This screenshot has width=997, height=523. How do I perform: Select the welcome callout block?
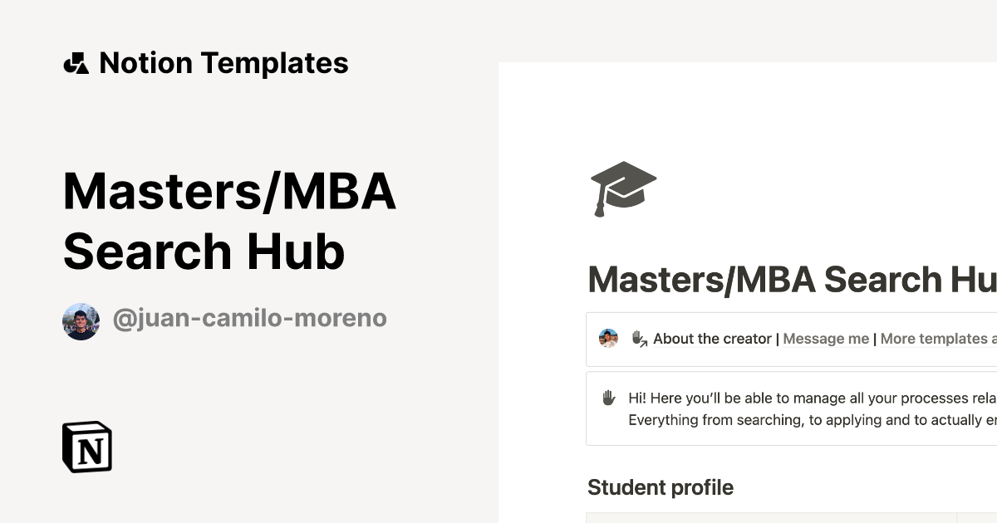789,408
